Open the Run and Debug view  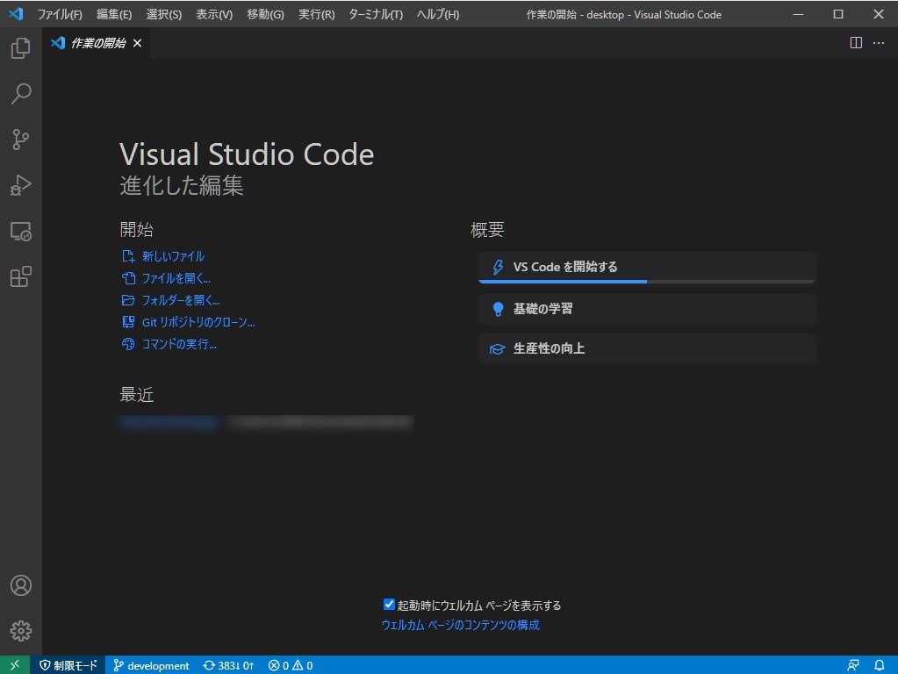20,185
